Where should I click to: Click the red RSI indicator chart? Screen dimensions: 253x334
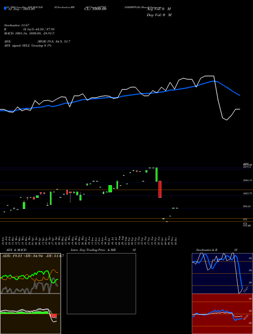(222, 314)
